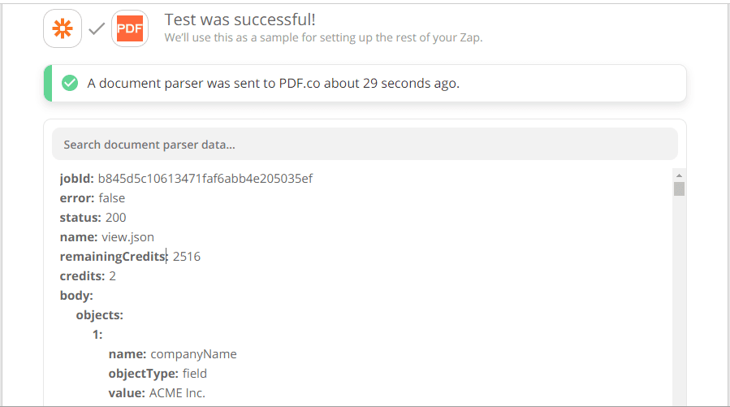Select the value ACME Inc. row
Screen dimensions: 730x407
click(157, 393)
